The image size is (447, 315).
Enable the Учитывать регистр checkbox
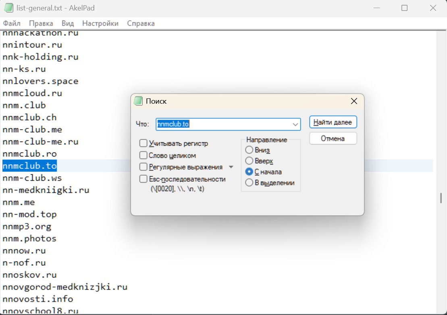pyautogui.click(x=143, y=143)
